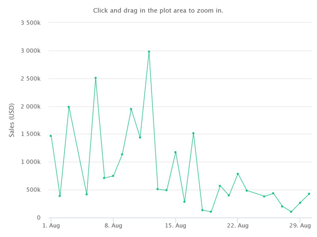The image size is (317, 237).
Task: Click the 15. Aug x-axis label
Action: tap(175, 225)
